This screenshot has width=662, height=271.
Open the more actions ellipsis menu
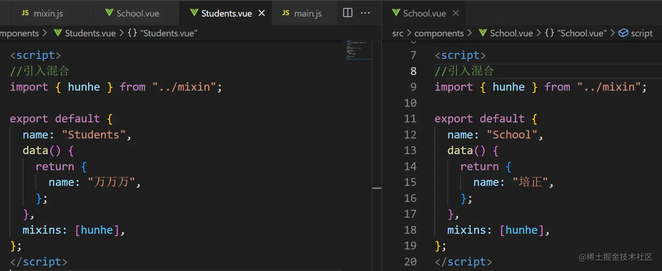[365, 13]
